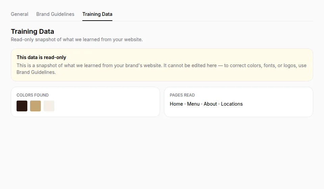This screenshot has width=324, height=189.
Task: Click the PAGES READ label
Action: (182, 95)
